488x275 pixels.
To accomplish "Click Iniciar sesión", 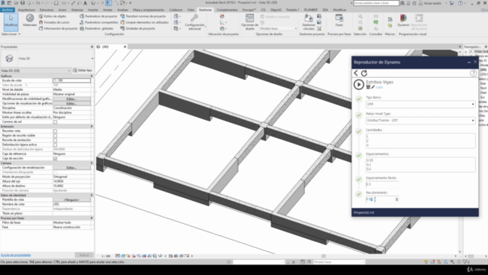I will pos(430,3).
